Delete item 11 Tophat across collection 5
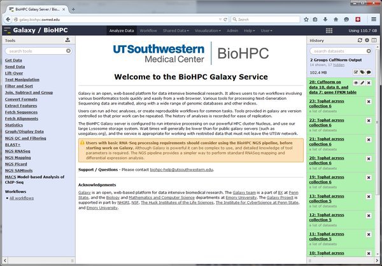382x266 pixels. 369,235
